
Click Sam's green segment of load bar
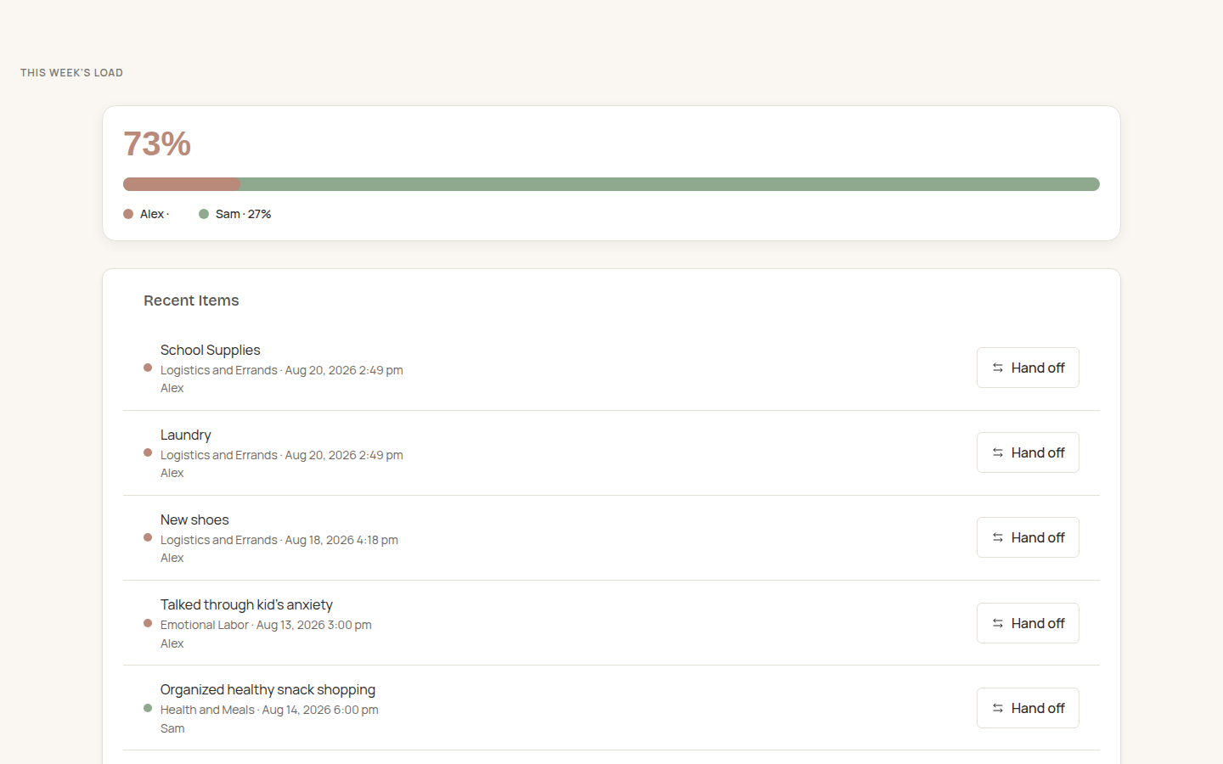pos(670,184)
